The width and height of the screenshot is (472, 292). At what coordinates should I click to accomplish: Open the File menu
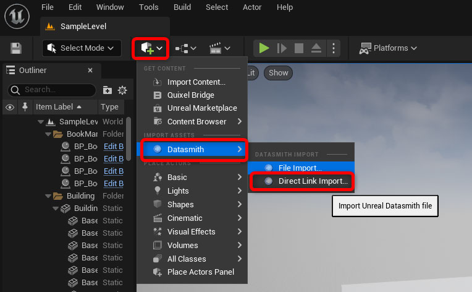tap(47, 7)
